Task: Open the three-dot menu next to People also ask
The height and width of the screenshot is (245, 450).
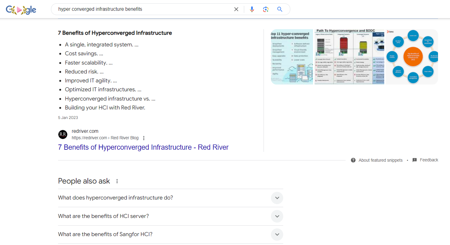Action: 117,181
